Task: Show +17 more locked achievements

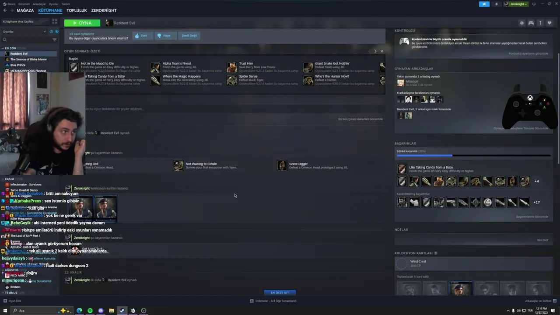Action: point(537,202)
